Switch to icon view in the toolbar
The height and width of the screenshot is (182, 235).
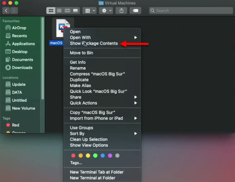(51, 11)
